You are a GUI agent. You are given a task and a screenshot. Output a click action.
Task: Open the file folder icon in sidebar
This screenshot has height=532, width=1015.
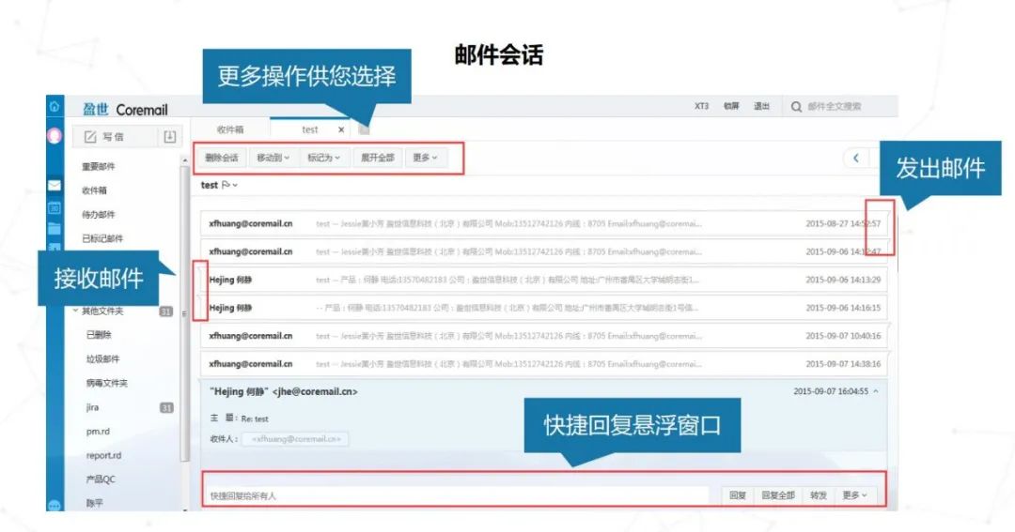click(55, 229)
